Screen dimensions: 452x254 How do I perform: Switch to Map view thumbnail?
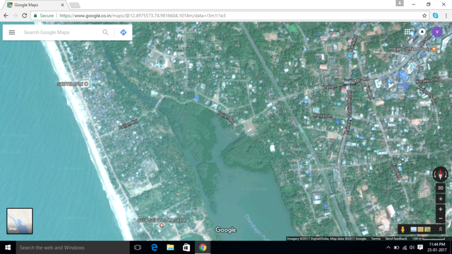point(20,221)
